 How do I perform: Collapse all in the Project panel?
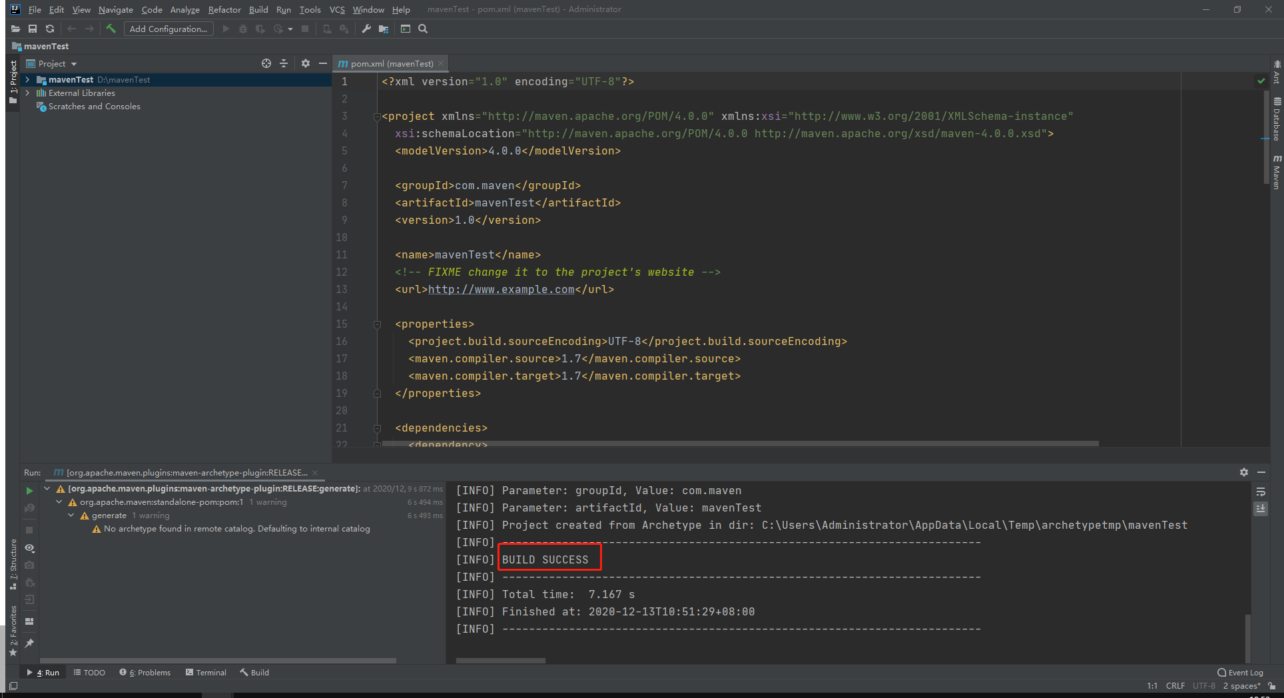[x=284, y=63]
